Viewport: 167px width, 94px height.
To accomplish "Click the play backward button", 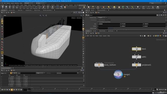I will coord(9,90).
